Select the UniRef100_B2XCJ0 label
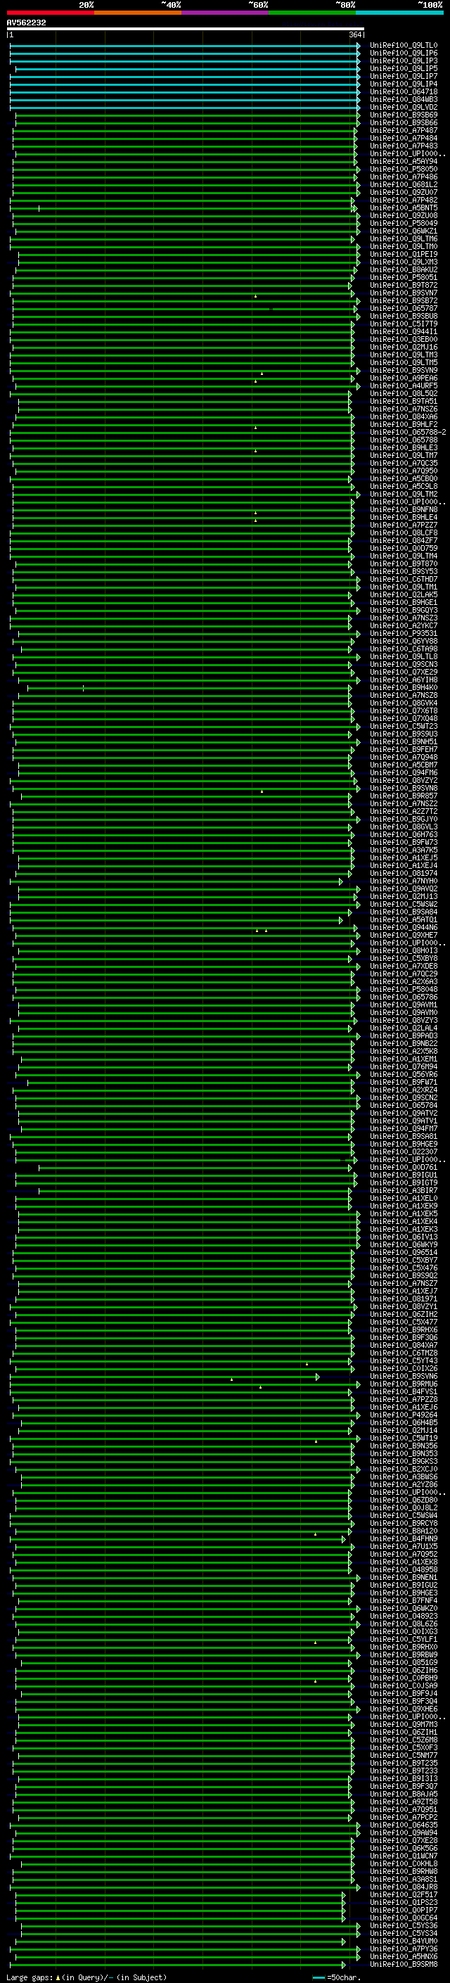This screenshot has width=450, height=1983. (404, 1469)
